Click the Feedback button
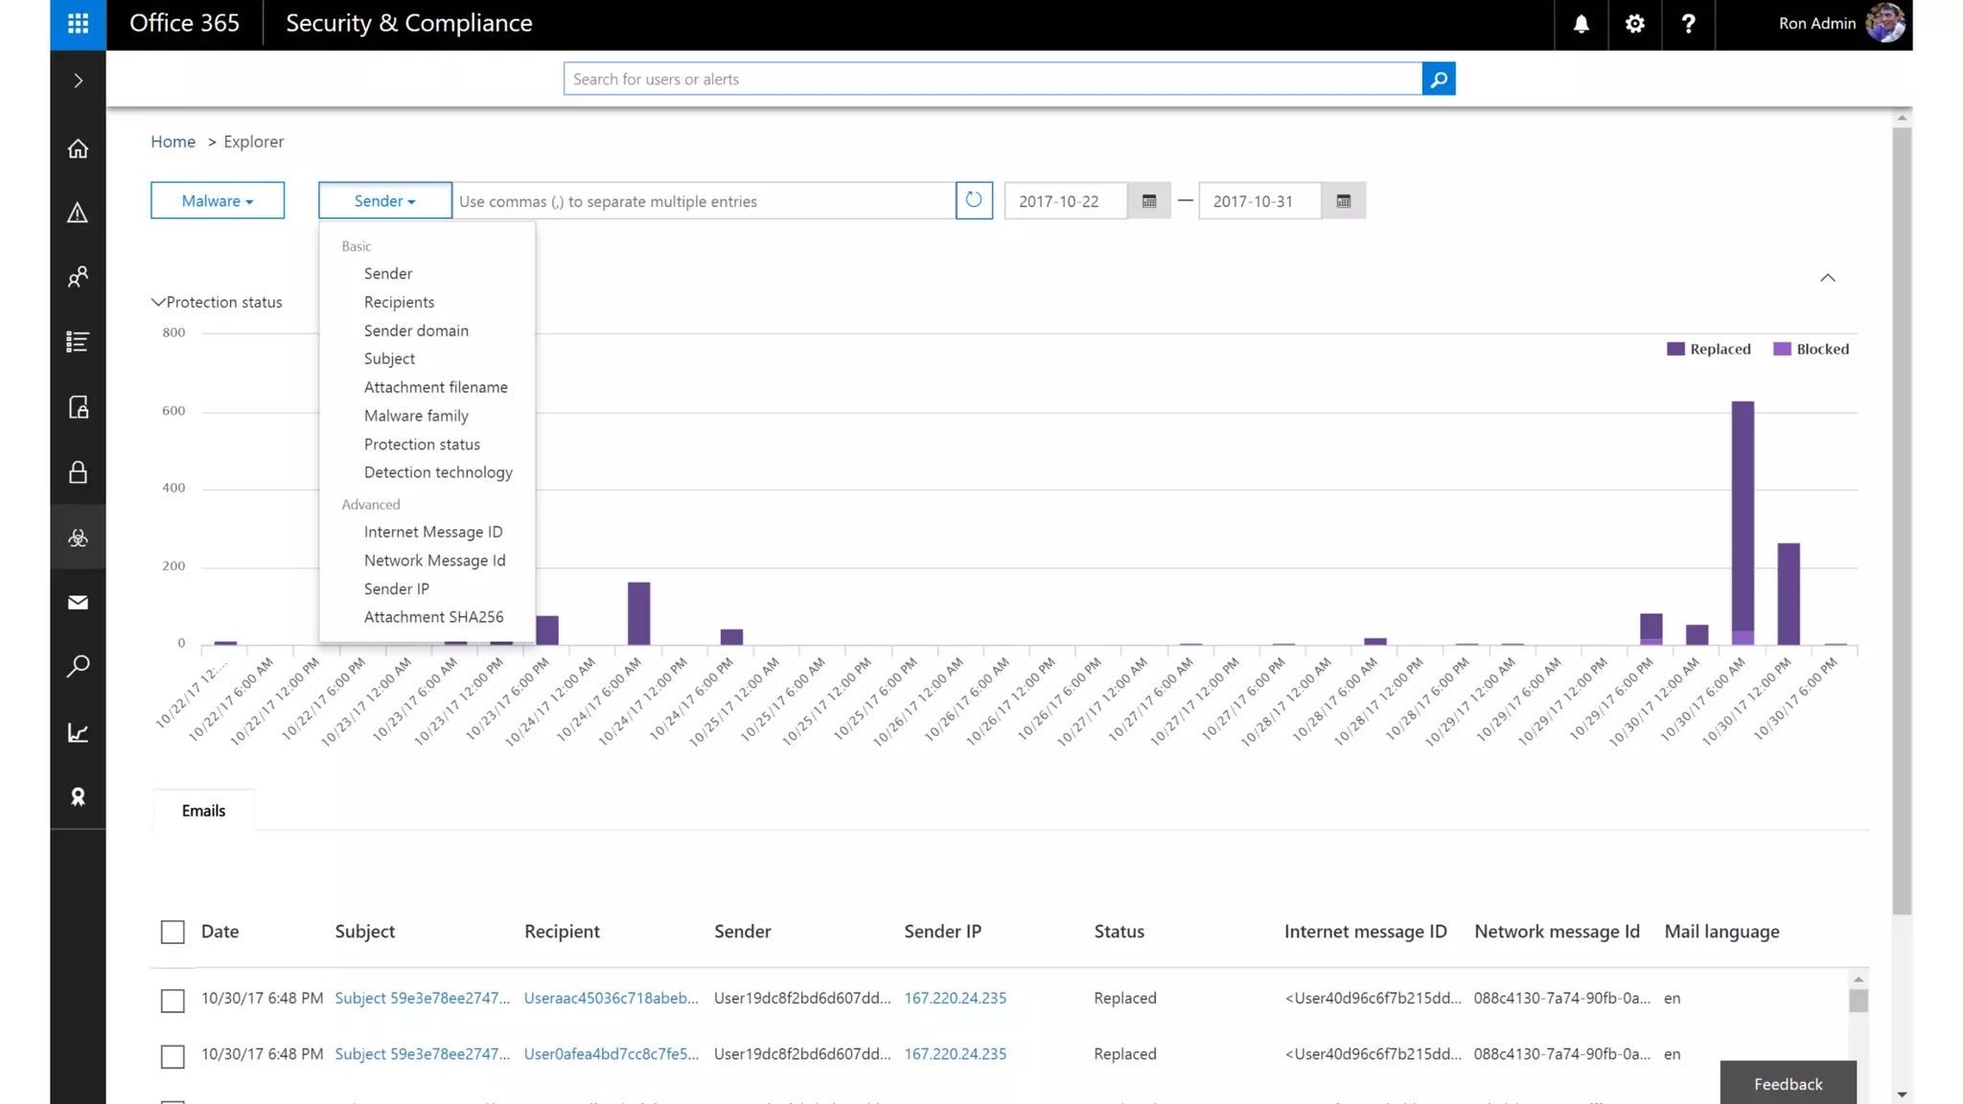Screen dimensions: 1963x1104 click(1788, 1084)
